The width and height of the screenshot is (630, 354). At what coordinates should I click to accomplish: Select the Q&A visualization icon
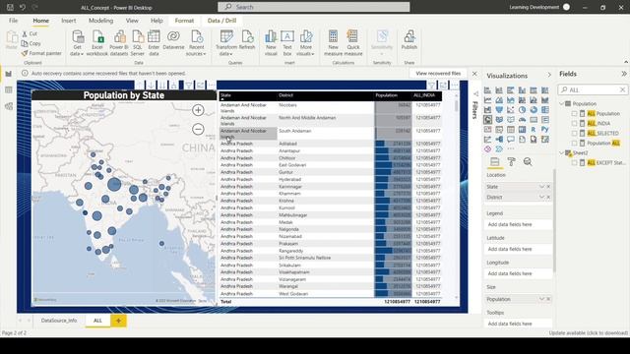[x=510, y=140]
